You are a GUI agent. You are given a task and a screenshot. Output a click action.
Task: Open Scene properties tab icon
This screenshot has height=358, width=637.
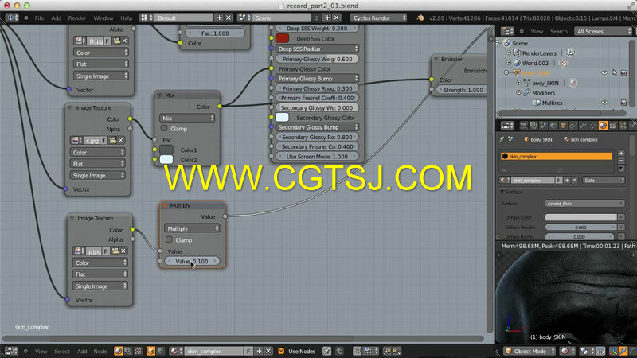(543, 126)
